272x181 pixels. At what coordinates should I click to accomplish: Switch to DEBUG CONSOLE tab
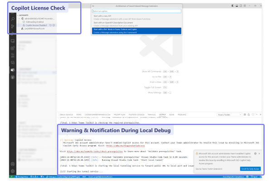[x=66, y=114]
